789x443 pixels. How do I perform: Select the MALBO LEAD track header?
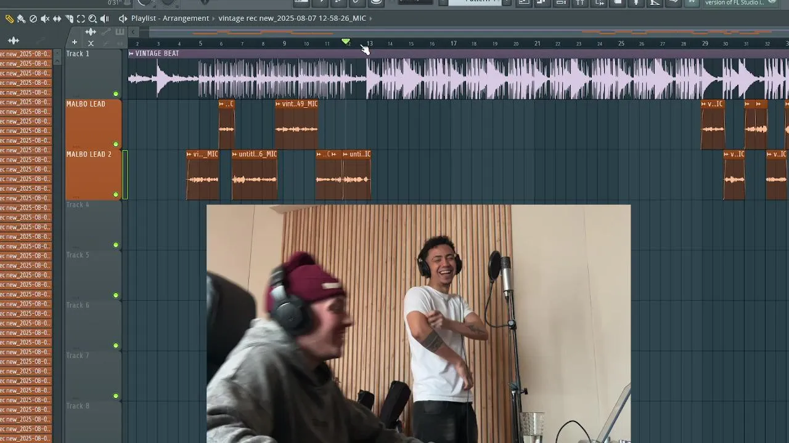94,124
